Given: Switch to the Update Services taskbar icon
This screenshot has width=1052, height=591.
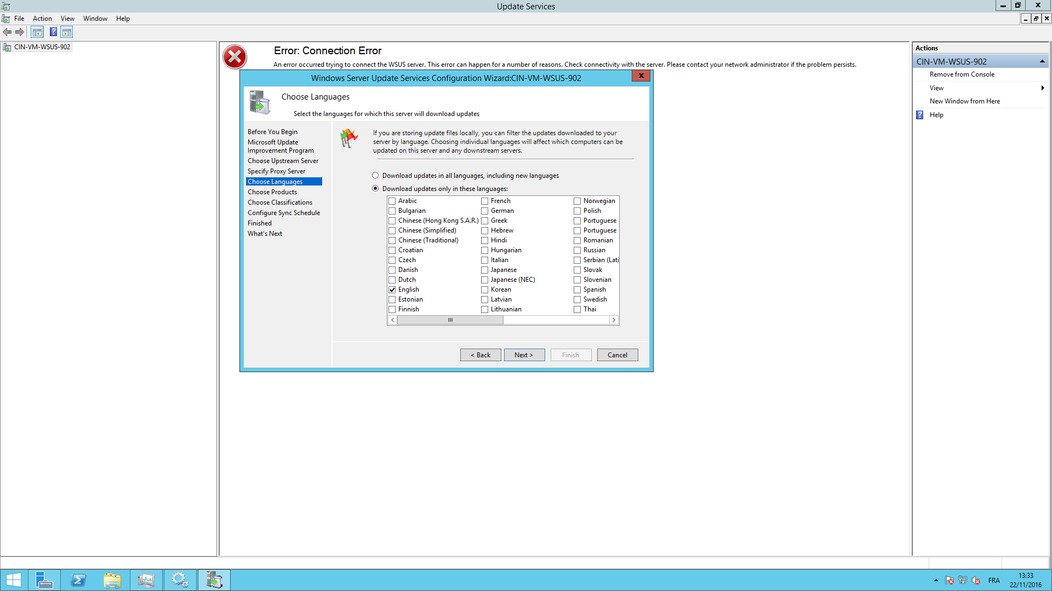Looking at the screenshot, I should 214,580.
